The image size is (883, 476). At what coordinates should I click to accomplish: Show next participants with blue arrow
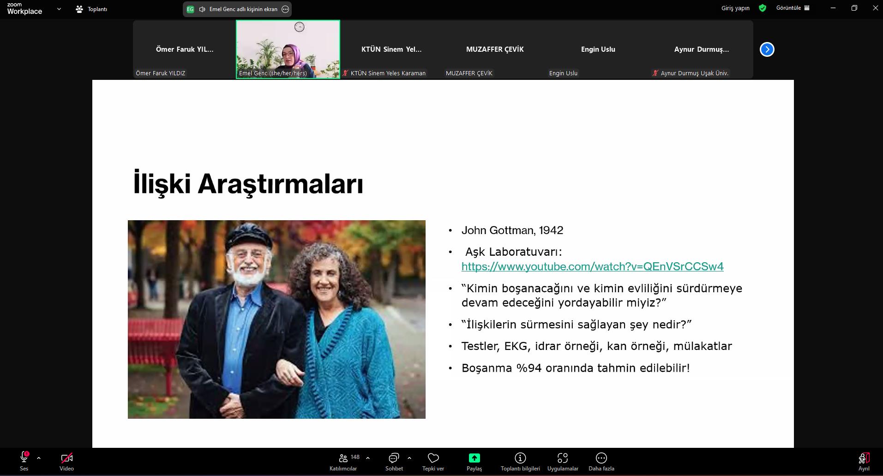(x=767, y=49)
